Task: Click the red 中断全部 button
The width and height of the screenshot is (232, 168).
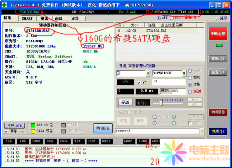Action: point(218,34)
